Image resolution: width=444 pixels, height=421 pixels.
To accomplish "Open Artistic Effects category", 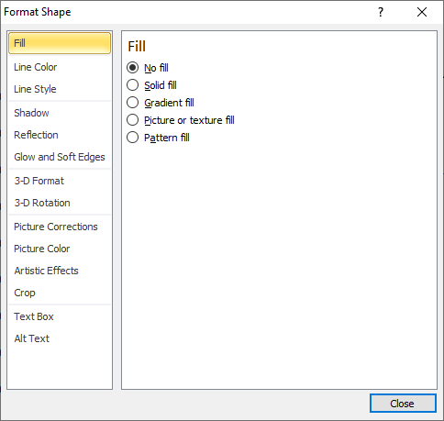I will [60, 271].
